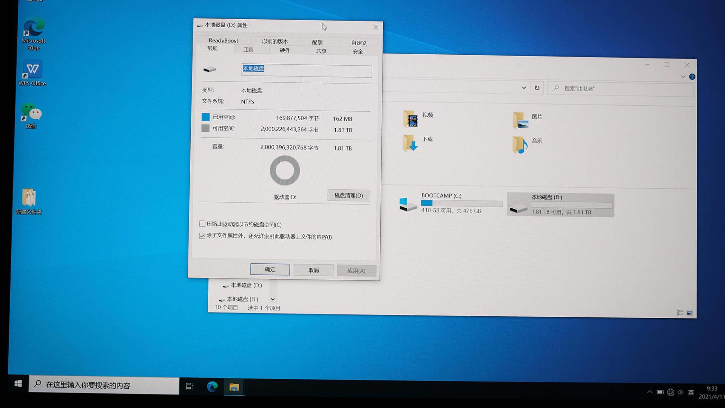The width and height of the screenshot is (725, 408).
Task: Click the taskbar search box
Action: [104, 385]
